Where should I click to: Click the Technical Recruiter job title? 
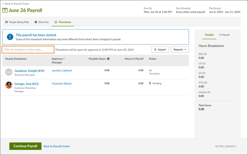tap(25, 75)
